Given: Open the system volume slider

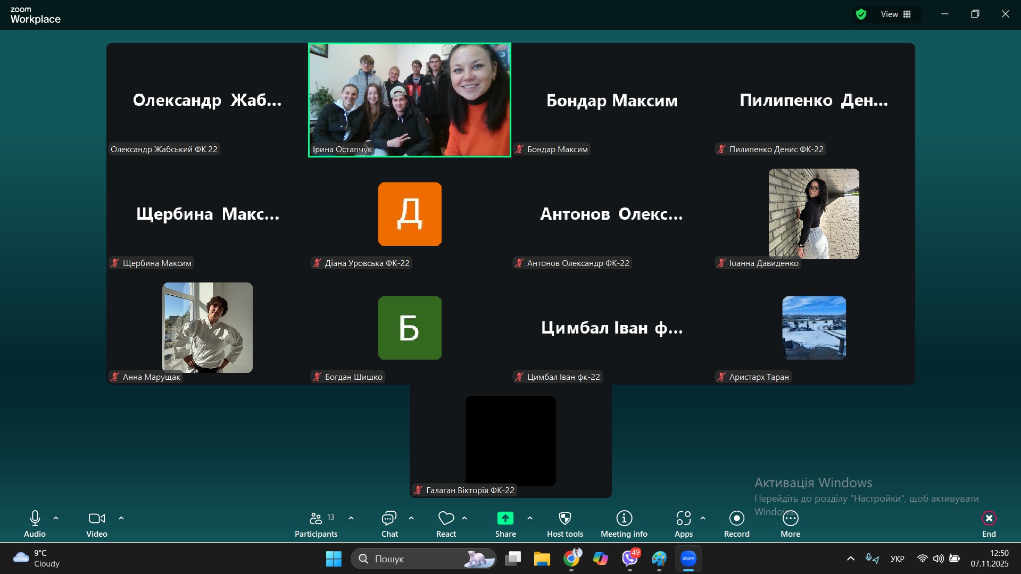Looking at the screenshot, I should pyautogui.click(x=938, y=559).
